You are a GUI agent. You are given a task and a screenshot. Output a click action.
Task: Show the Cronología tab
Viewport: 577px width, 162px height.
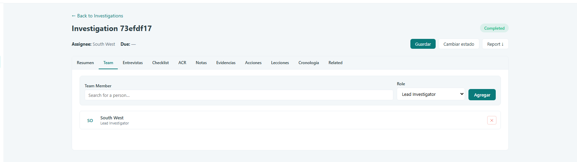click(309, 63)
